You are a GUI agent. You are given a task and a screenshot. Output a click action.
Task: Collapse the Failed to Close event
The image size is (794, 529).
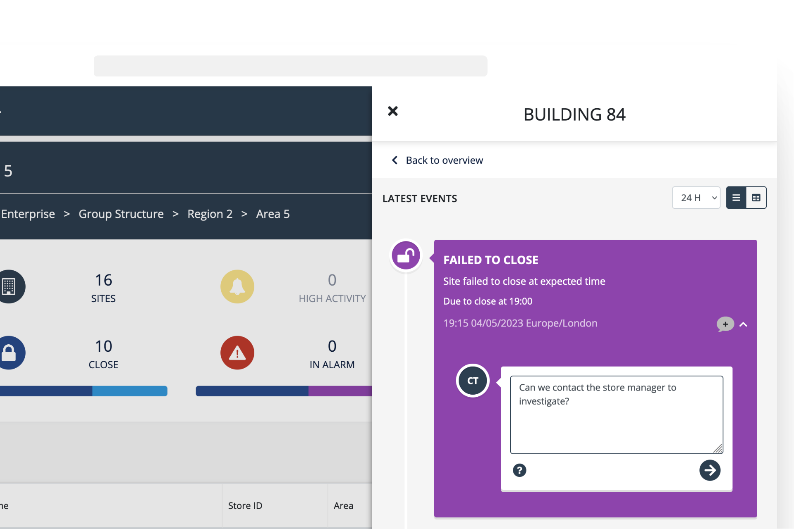point(743,324)
